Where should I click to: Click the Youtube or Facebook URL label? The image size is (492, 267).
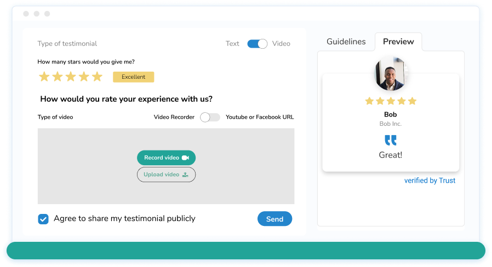(x=260, y=117)
